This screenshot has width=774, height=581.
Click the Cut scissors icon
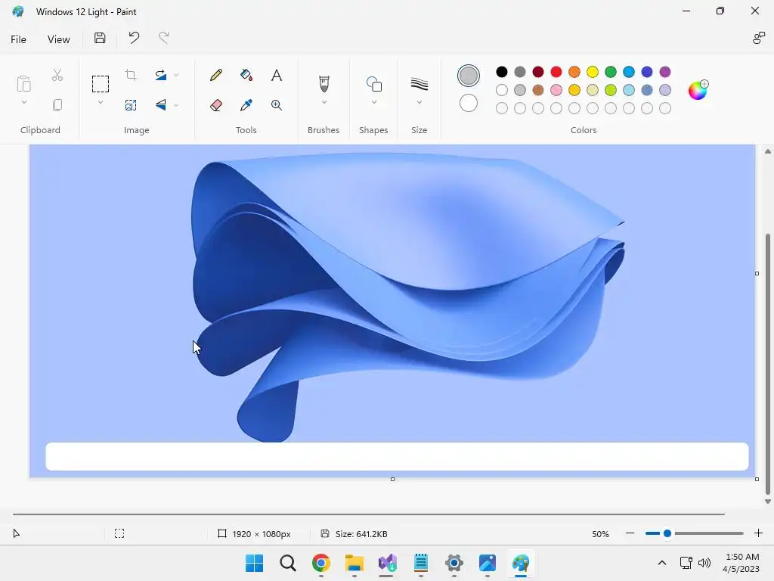click(x=57, y=75)
